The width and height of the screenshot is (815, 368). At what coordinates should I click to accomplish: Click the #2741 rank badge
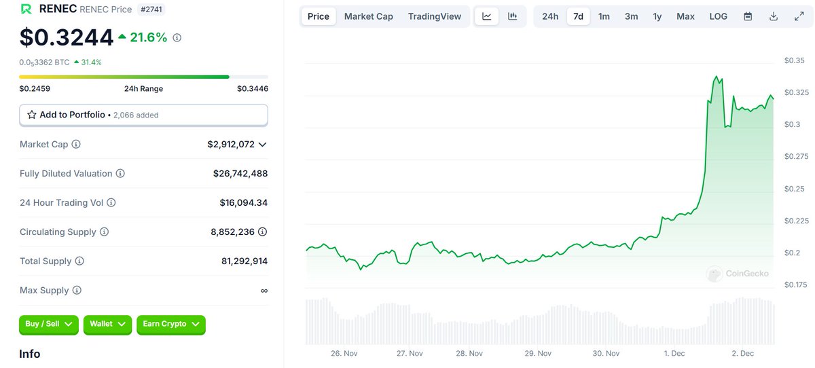pyautogui.click(x=151, y=10)
